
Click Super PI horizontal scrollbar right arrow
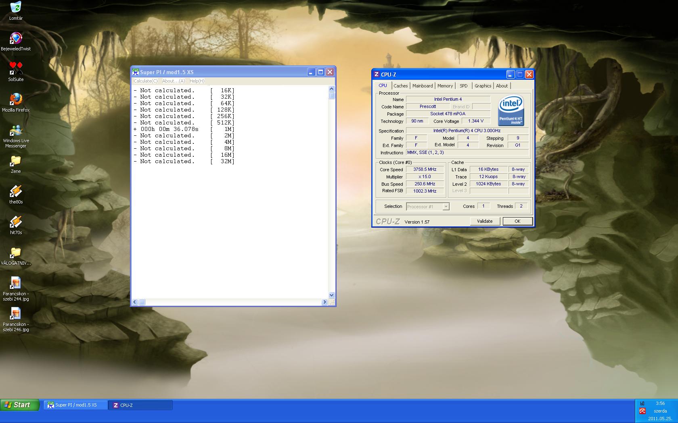pyautogui.click(x=324, y=302)
